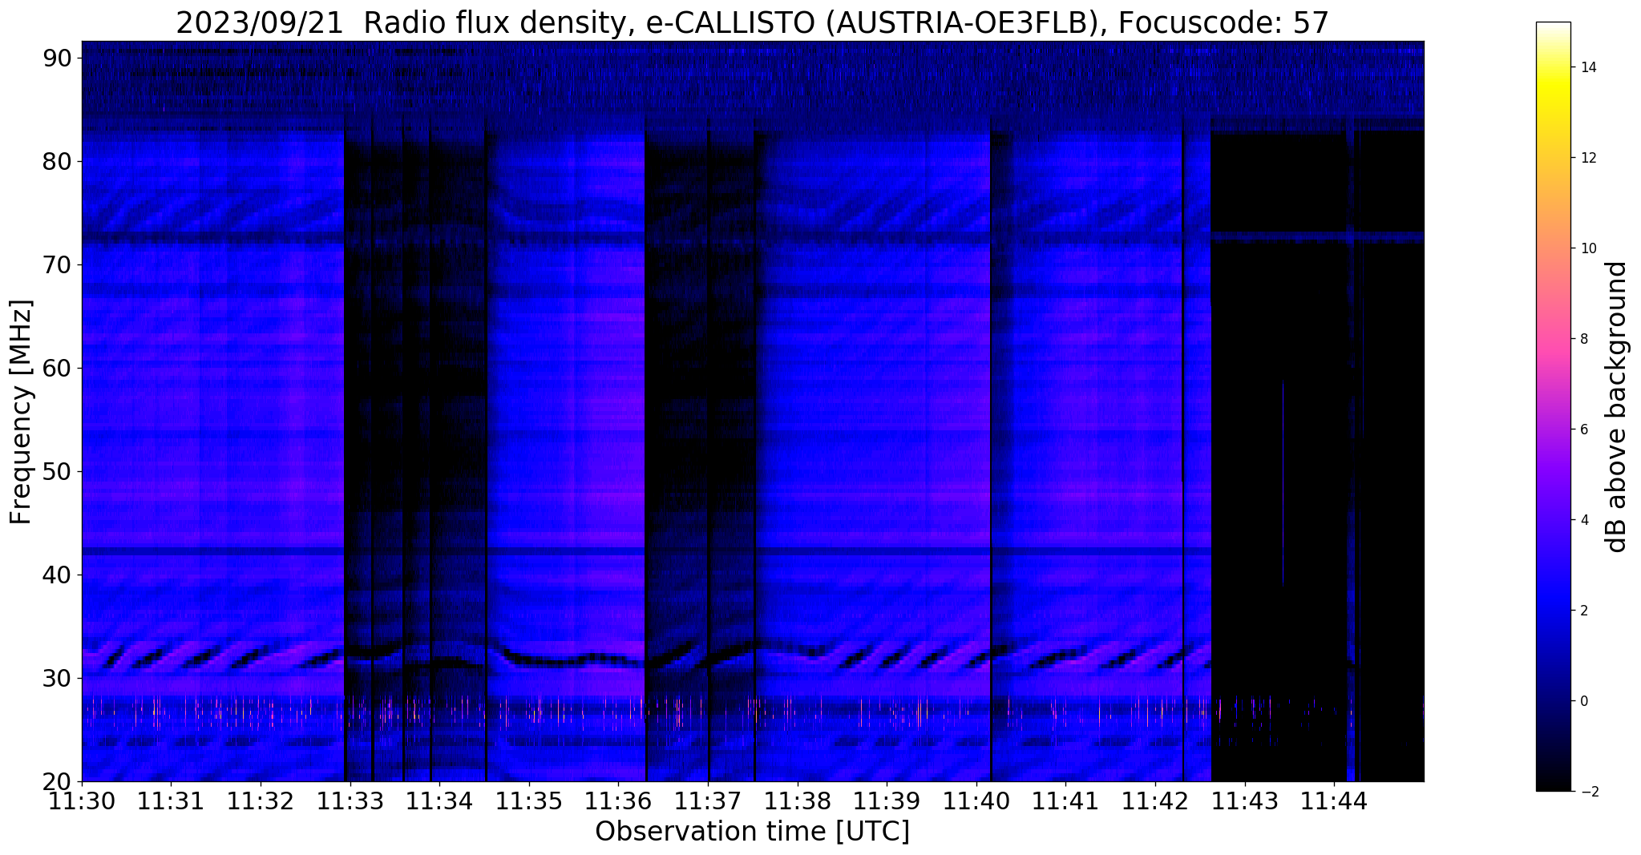The height and width of the screenshot is (855, 1641).
Task: Click the 11:37 time tick label
Action: pos(708,801)
